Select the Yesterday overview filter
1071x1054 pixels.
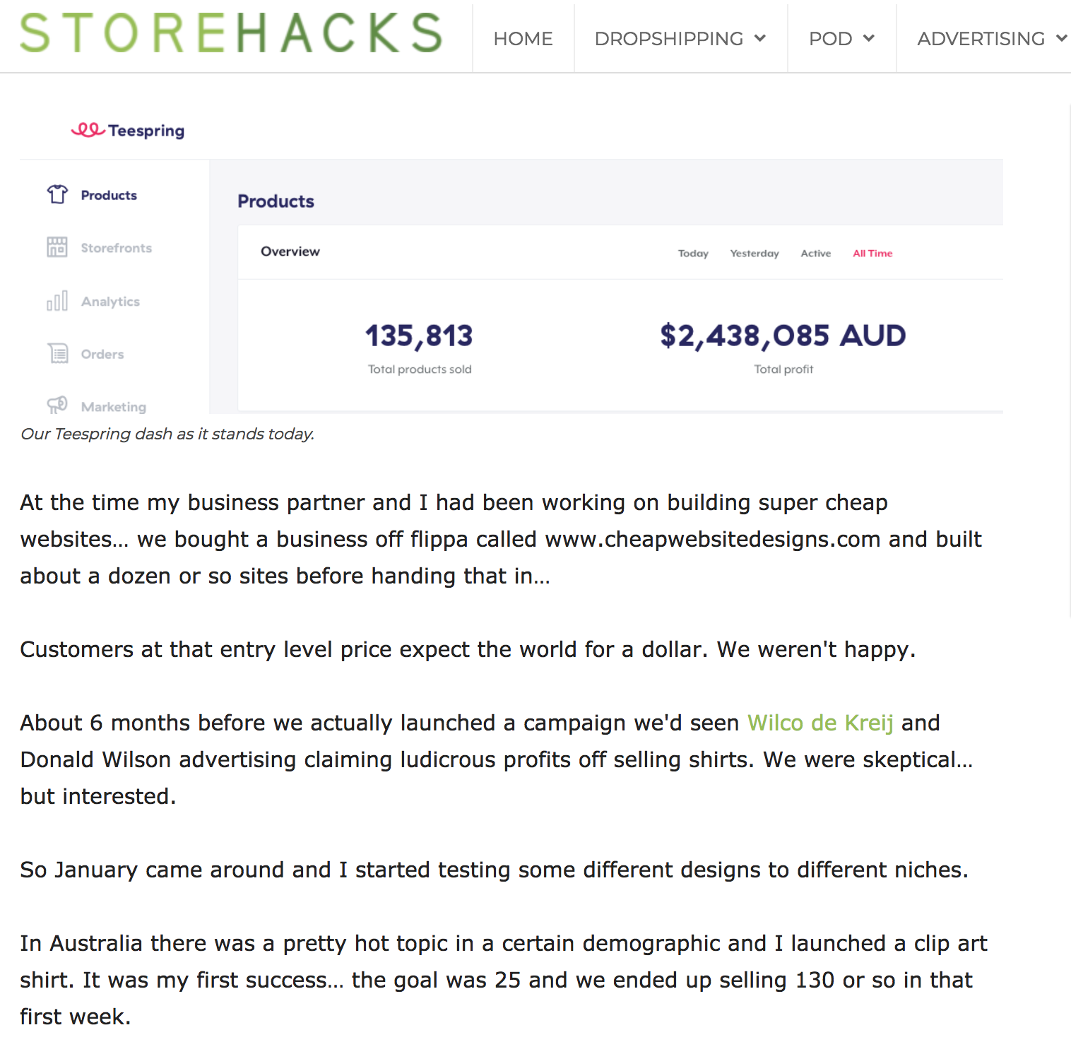point(754,254)
